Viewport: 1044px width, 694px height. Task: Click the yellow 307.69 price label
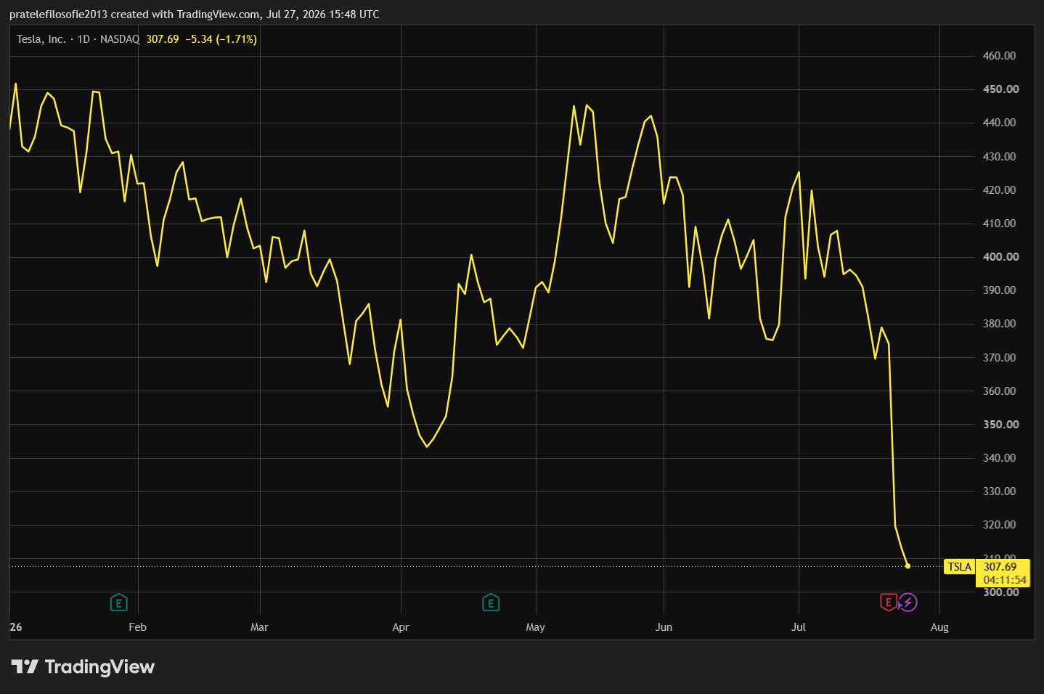(1000, 567)
